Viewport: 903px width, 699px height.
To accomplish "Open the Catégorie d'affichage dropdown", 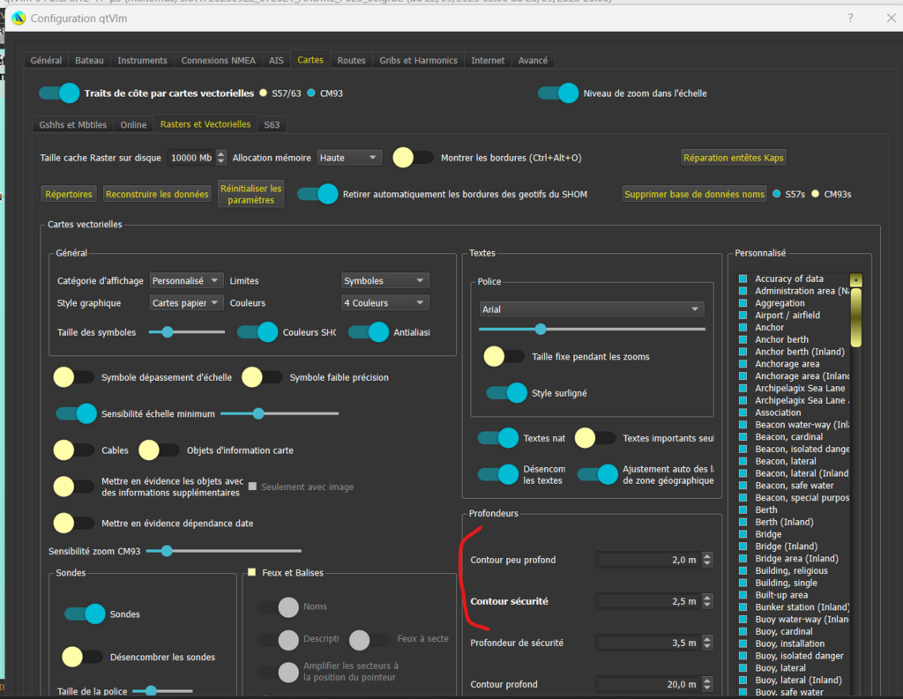I will [x=186, y=280].
